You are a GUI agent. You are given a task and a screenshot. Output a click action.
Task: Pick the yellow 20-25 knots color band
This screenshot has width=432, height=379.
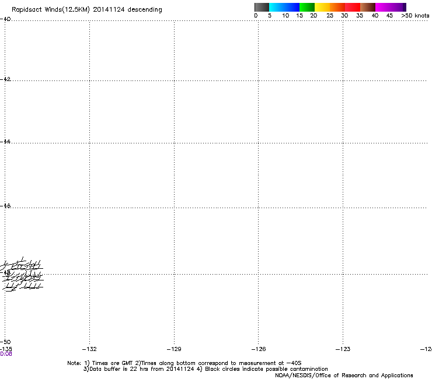tap(322, 7)
